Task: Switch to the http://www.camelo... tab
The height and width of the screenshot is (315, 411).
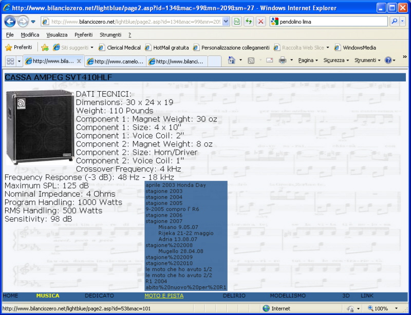Action: (x=115, y=61)
